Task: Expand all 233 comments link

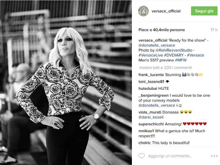Action: point(165,68)
